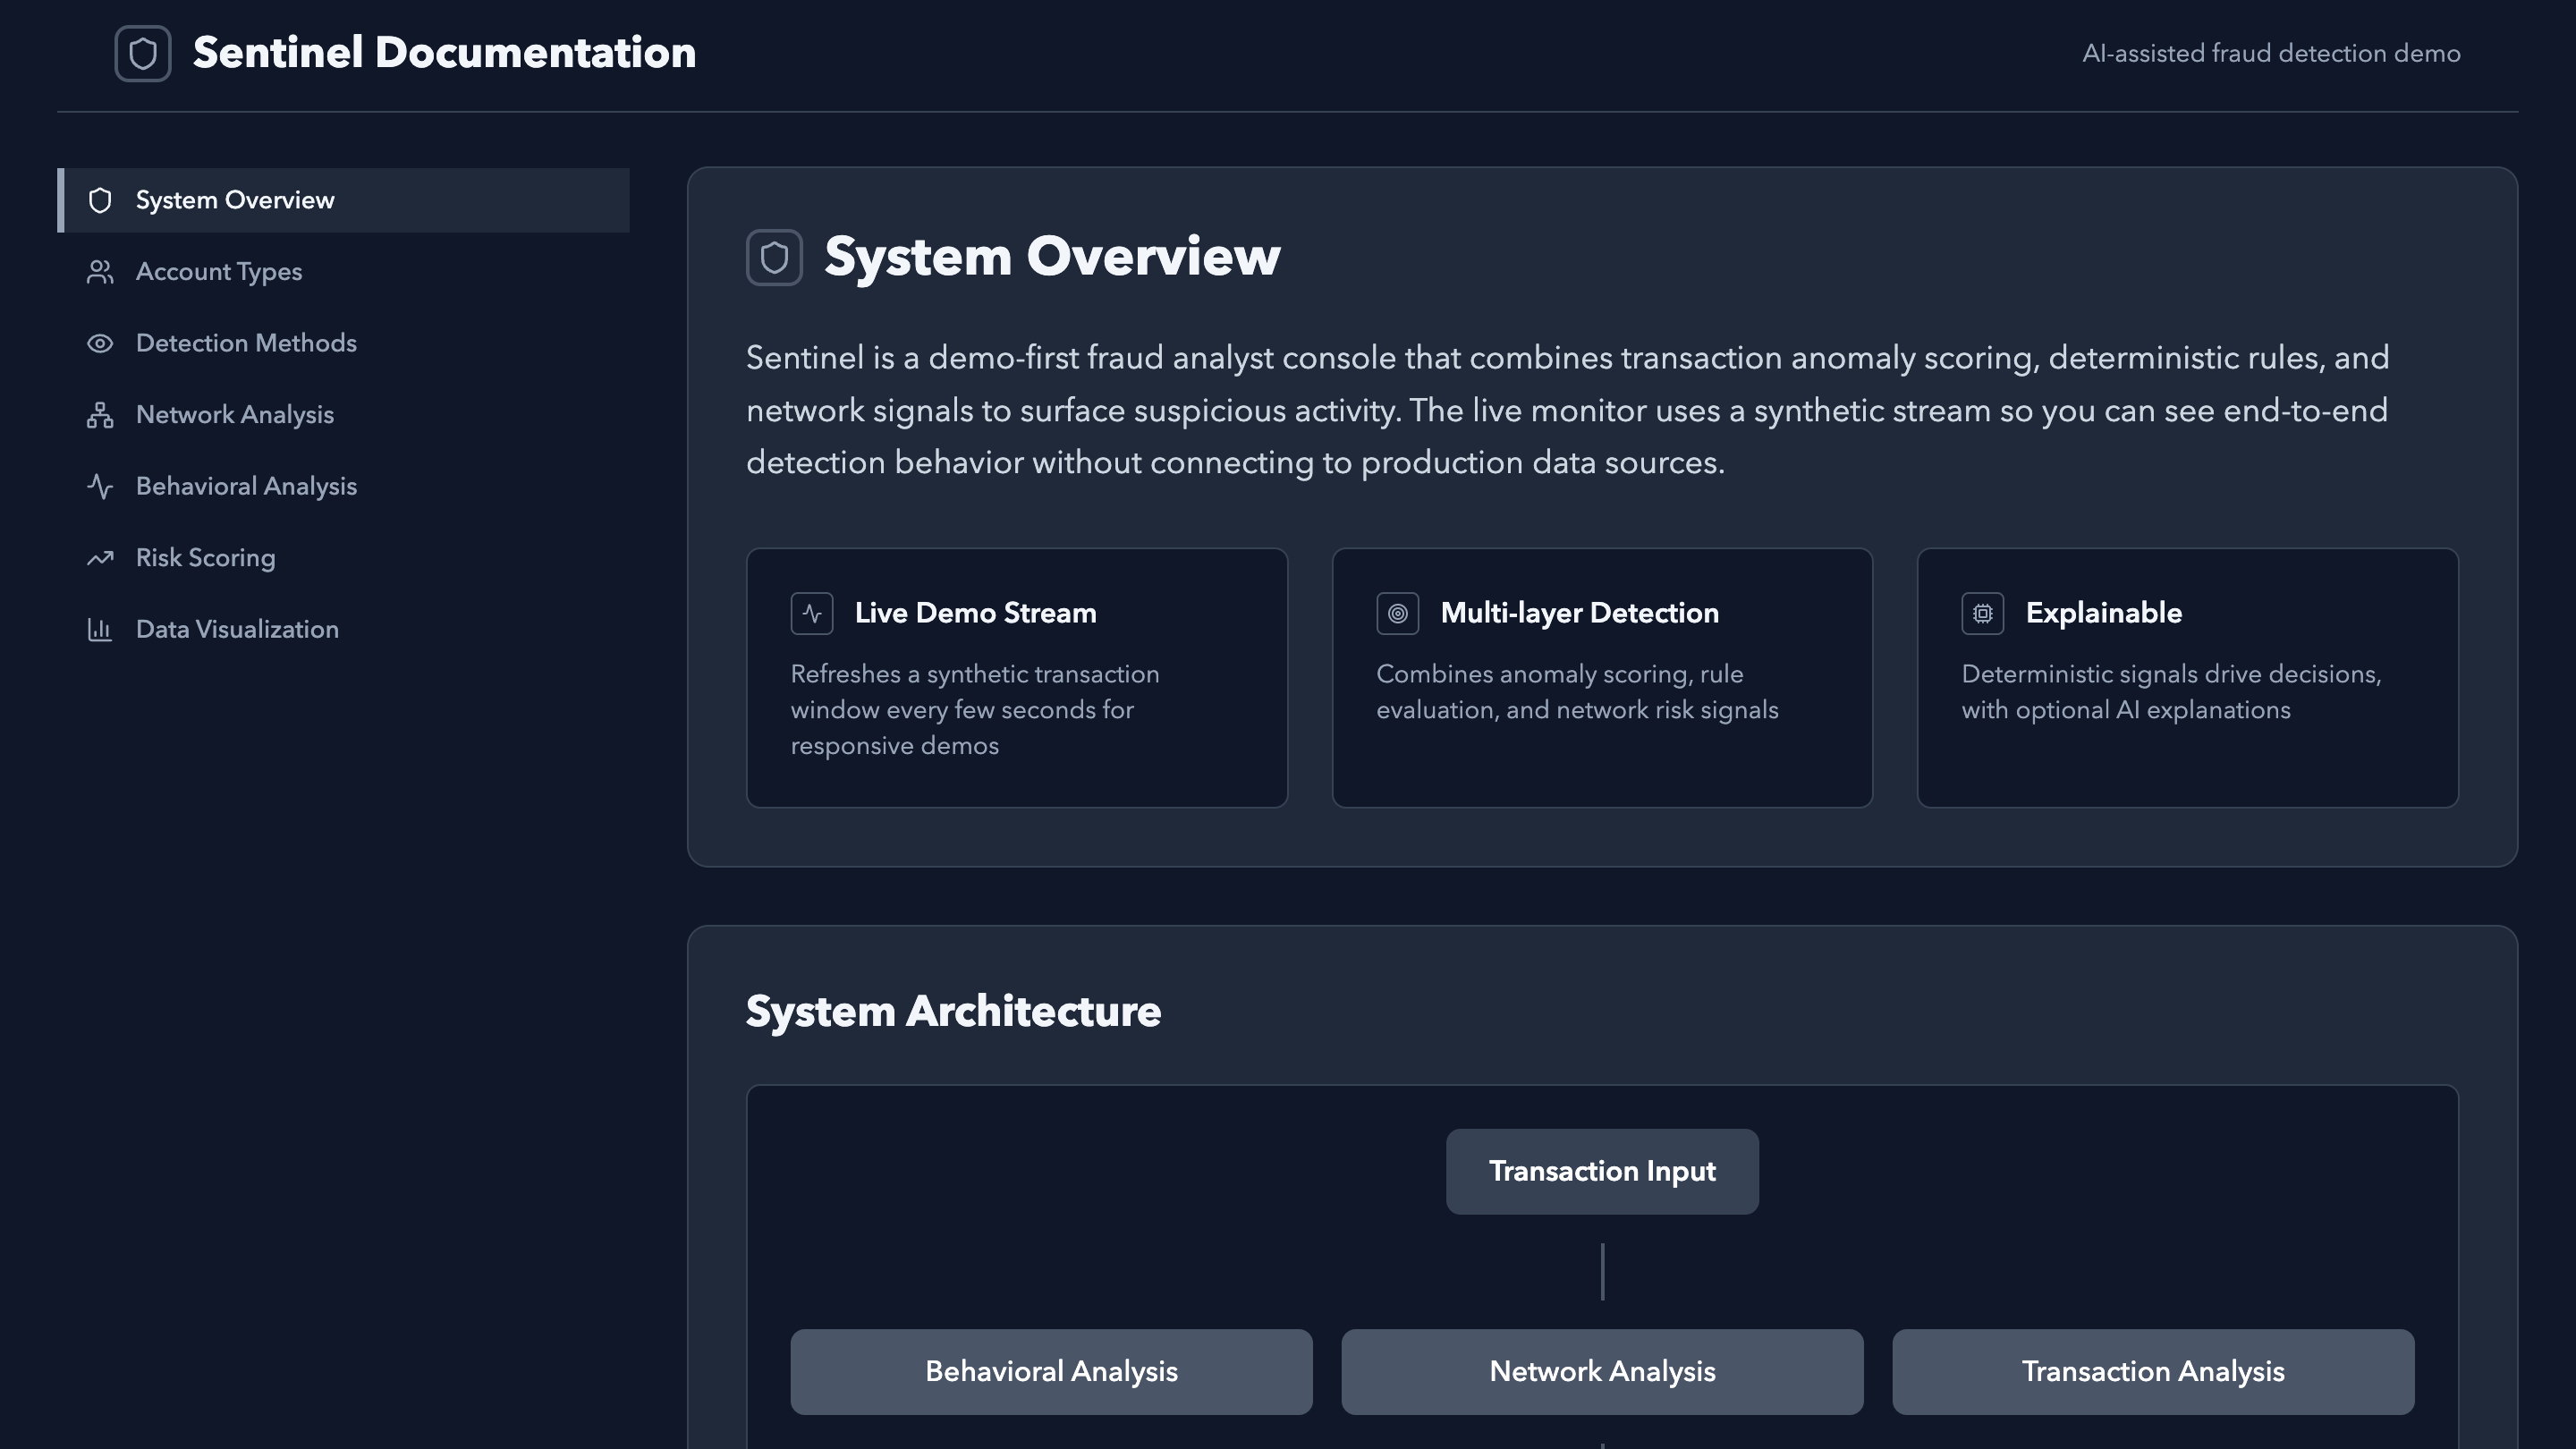Go to Account Types section

[x=219, y=272]
